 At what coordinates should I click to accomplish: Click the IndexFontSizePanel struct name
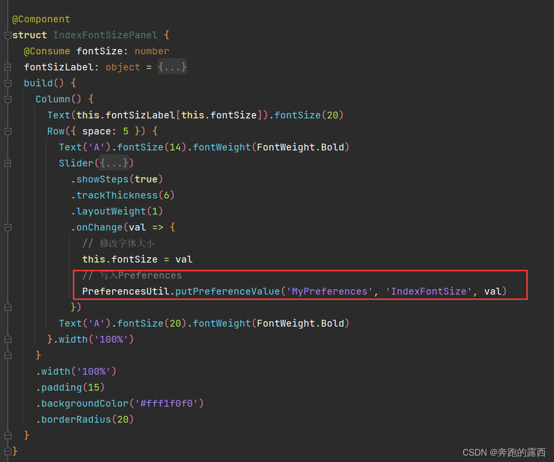tap(105, 35)
